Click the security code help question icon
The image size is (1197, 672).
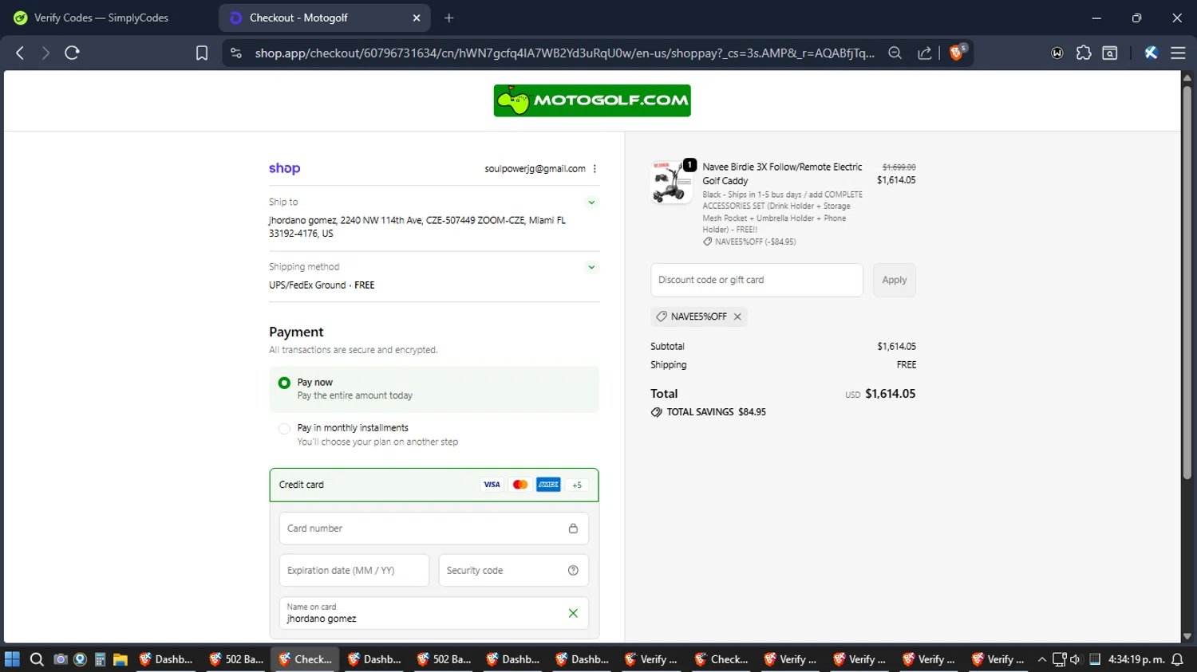point(573,570)
